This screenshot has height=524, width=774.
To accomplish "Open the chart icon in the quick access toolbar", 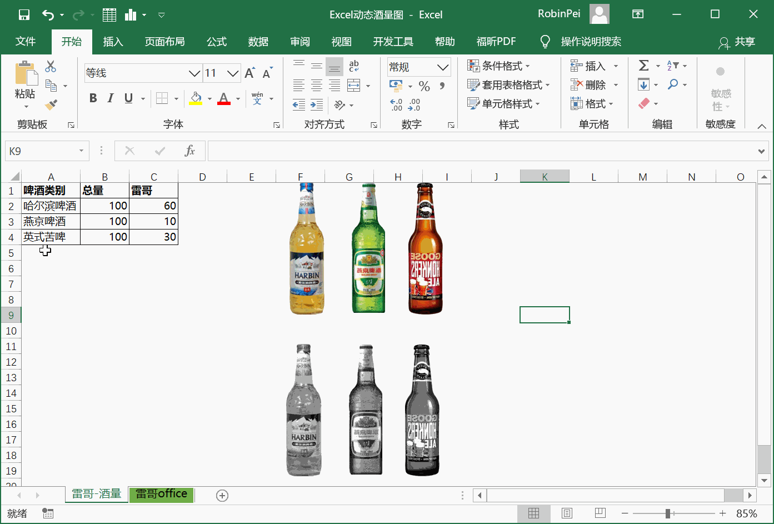I will click(131, 15).
